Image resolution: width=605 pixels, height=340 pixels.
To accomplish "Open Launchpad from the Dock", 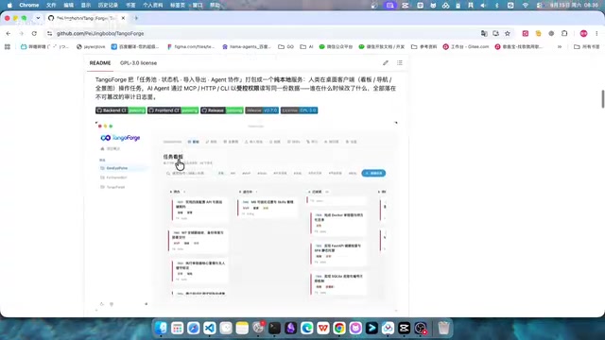I will point(177,328).
